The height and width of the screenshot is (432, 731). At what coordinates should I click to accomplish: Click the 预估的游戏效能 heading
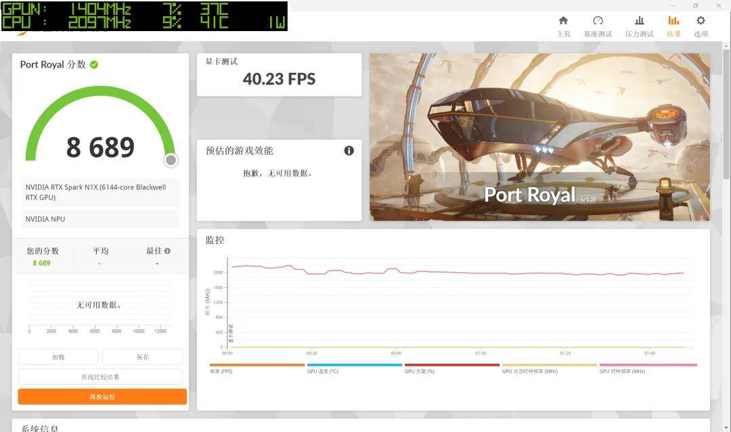click(239, 150)
